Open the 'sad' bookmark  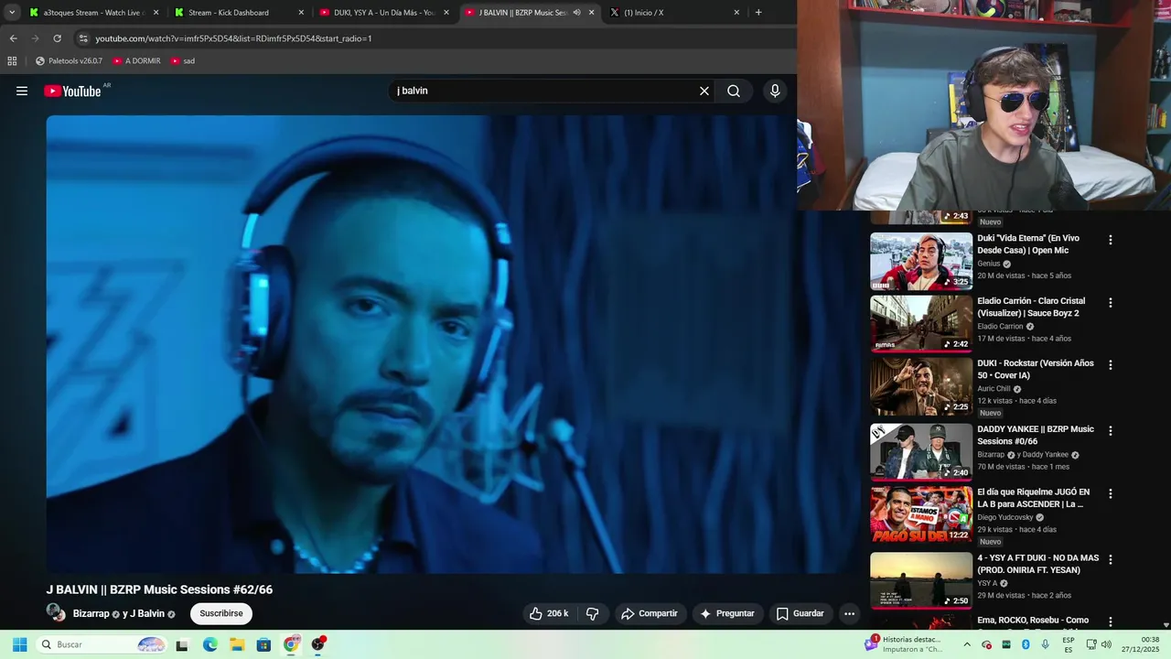(182, 61)
